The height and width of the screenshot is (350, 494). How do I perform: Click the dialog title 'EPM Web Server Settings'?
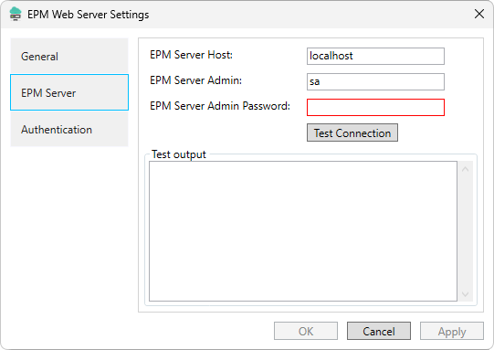[x=89, y=15]
